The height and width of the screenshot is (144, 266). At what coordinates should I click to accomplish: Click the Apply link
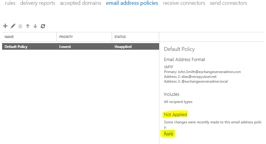click(x=168, y=134)
